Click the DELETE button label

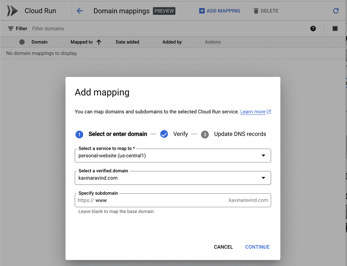click(269, 11)
